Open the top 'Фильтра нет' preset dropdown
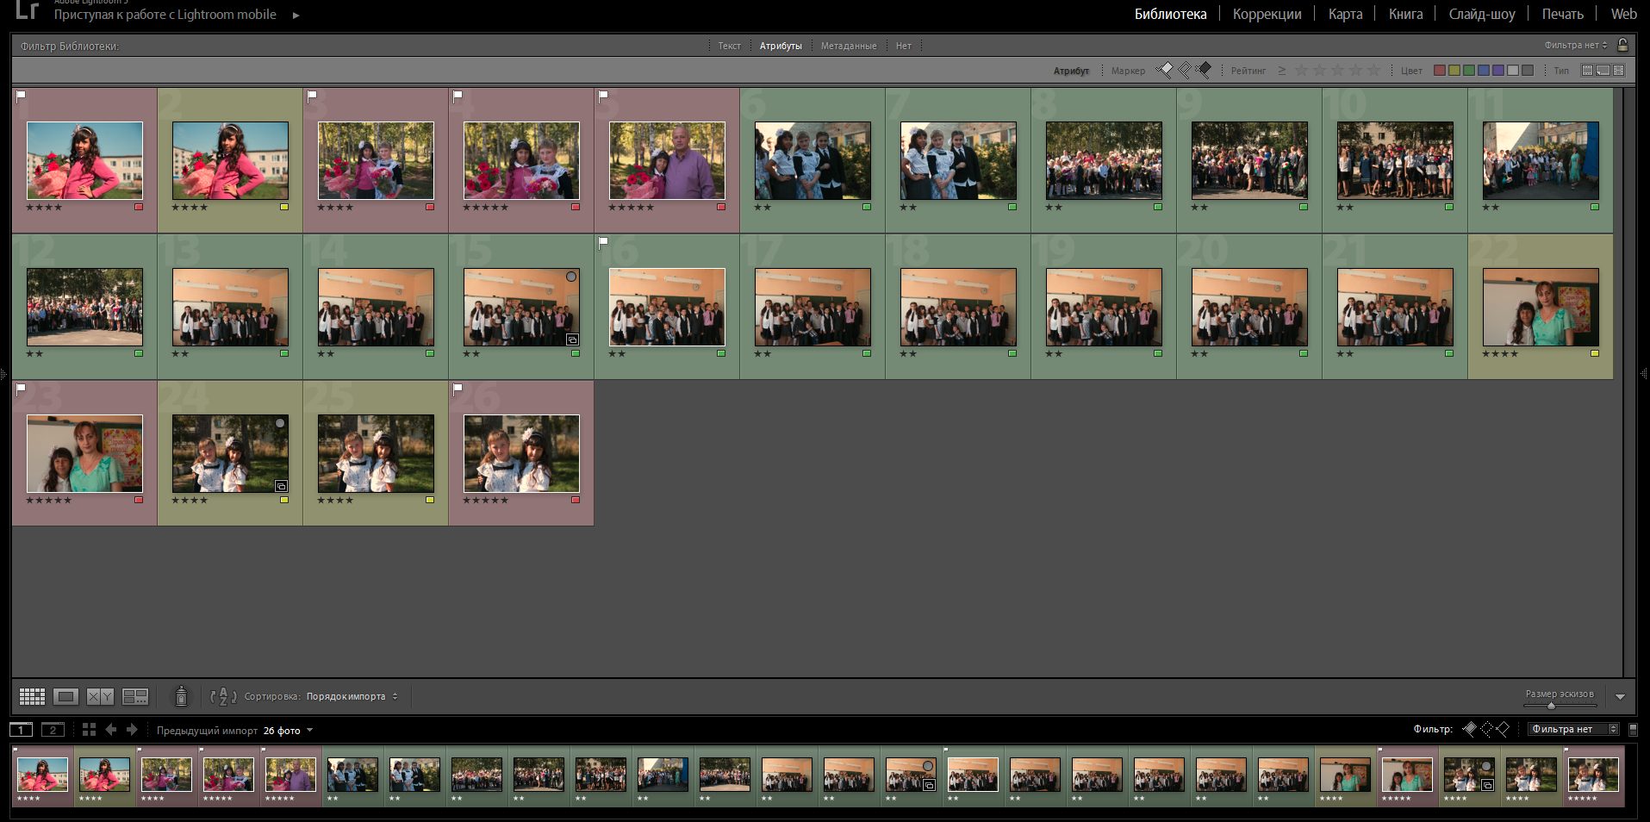 (x=1576, y=45)
